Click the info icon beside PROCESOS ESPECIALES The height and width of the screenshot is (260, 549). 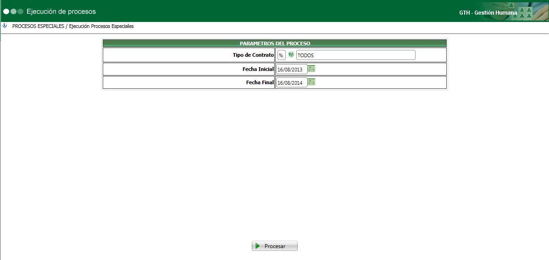pyautogui.click(x=5, y=26)
